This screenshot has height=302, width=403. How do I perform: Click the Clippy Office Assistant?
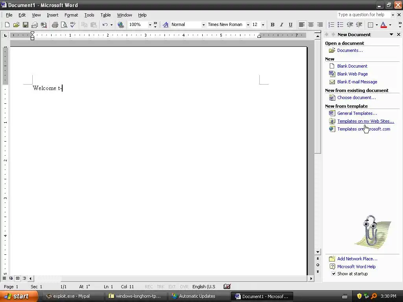[371, 230]
